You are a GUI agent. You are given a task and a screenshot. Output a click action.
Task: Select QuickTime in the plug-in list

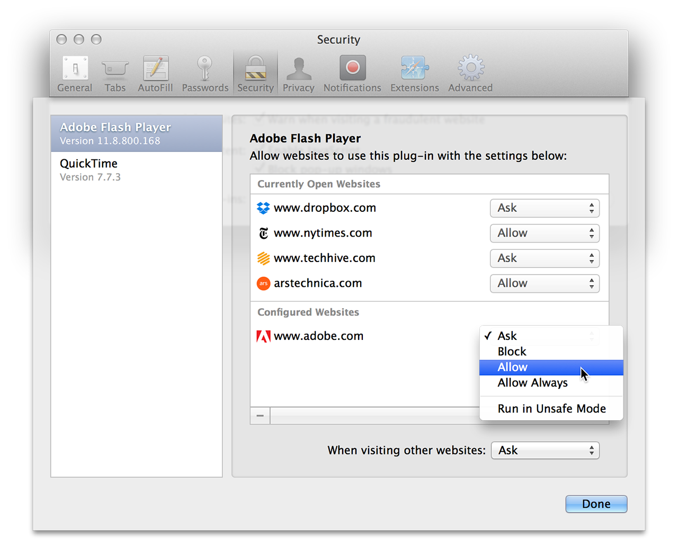point(137,170)
